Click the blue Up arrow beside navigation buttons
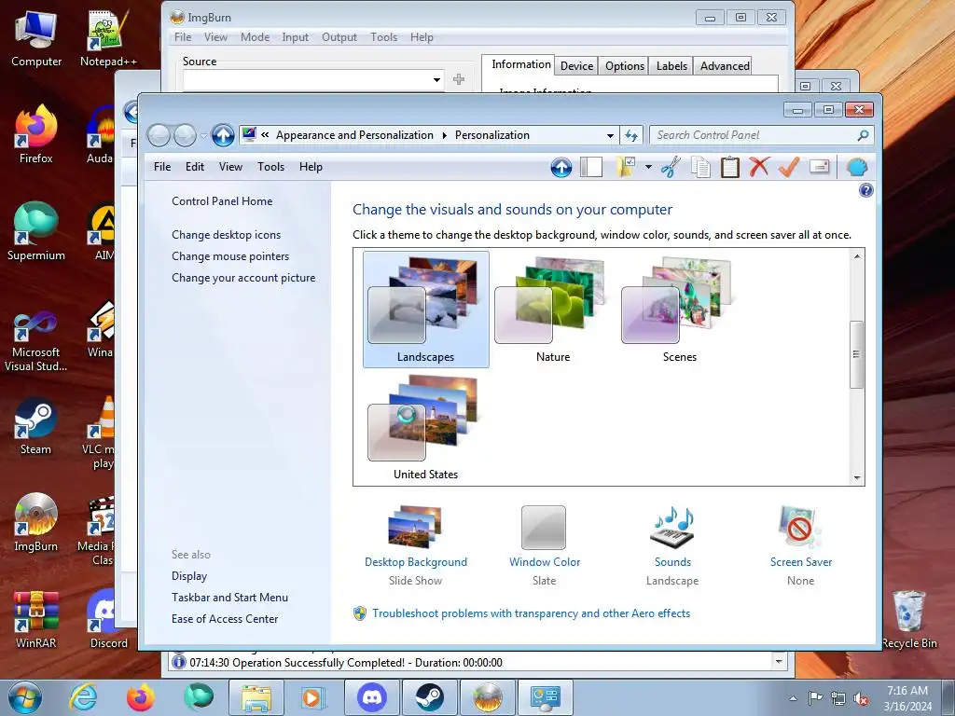Screen dimensions: 955x716 coord(223,135)
